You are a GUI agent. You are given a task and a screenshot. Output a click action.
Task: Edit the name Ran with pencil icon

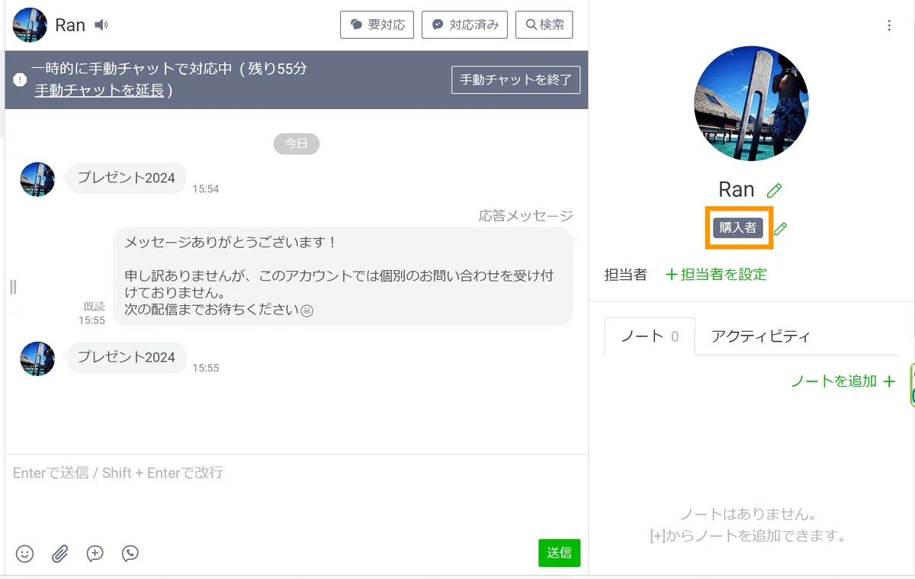coord(775,190)
